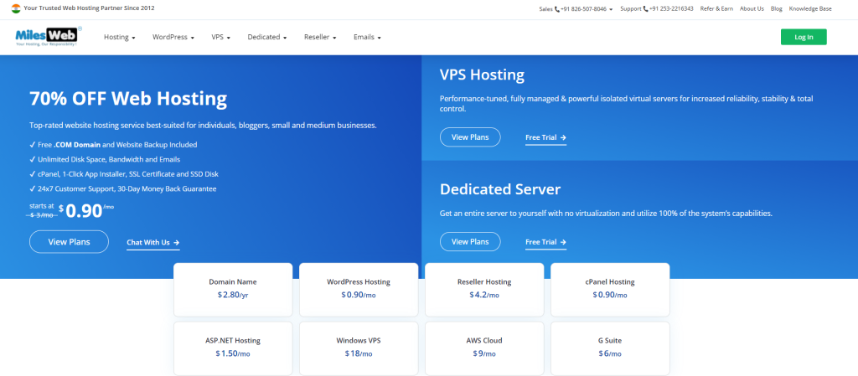The width and height of the screenshot is (858, 376).
Task: Click the Unlimited Disk Space feature line
Action: (105, 160)
